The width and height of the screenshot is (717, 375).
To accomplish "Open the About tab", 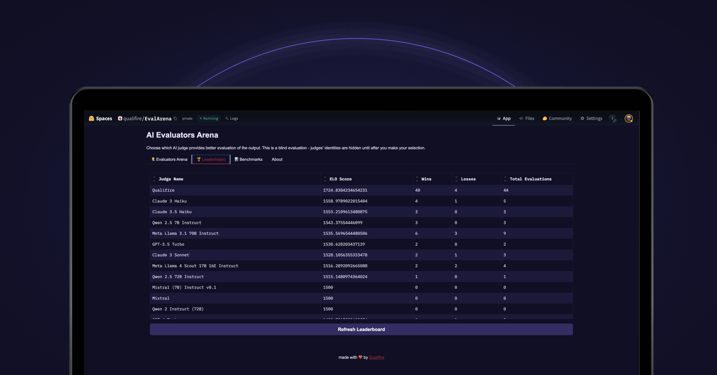I will click(x=277, y=159).
